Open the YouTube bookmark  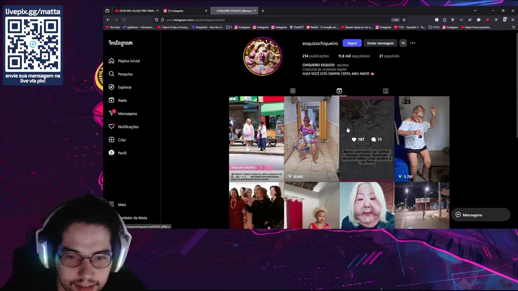[113, 27]
